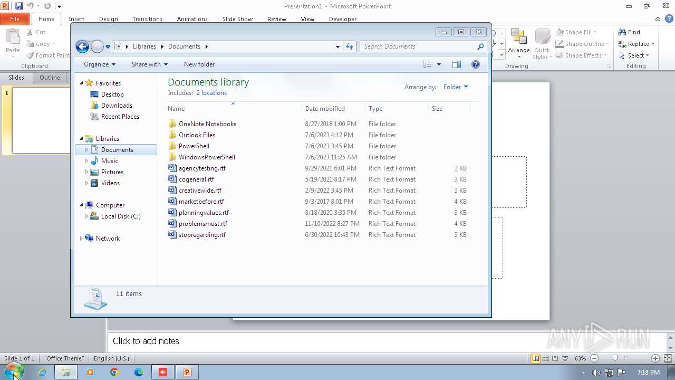Click Find in the Editing group
Screen dimensions: 675x380
[x=629, y=32]
